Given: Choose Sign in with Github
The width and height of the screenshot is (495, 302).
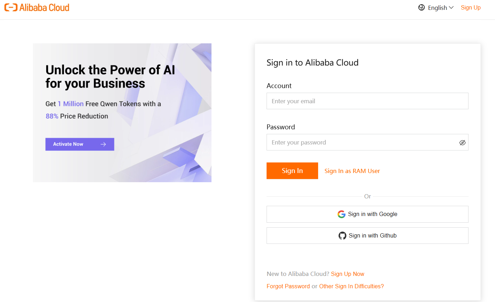Looking at the screenshot, I should click(x=367, y=236).
